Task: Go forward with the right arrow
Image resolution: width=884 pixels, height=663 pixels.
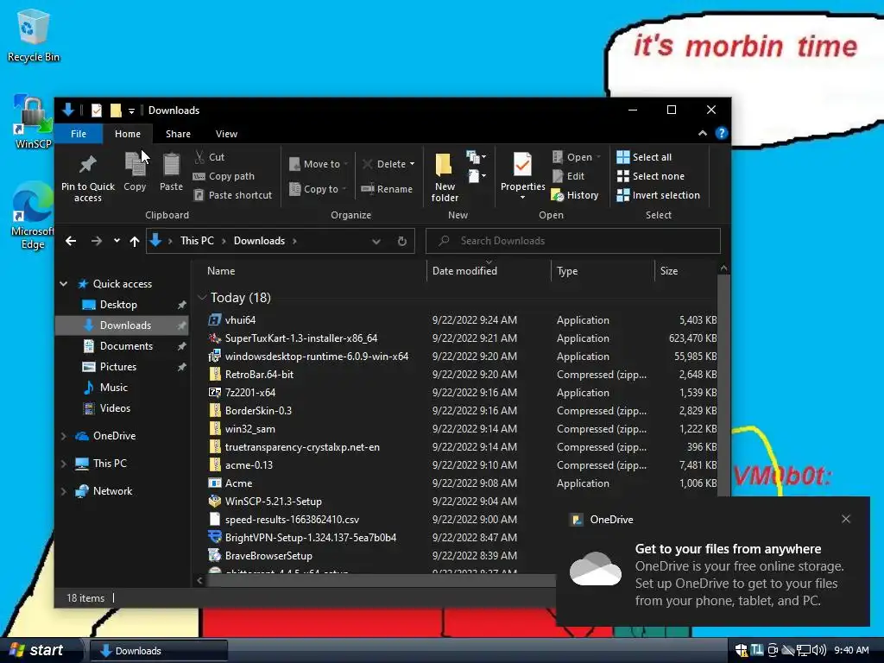Action: point(97,241)
